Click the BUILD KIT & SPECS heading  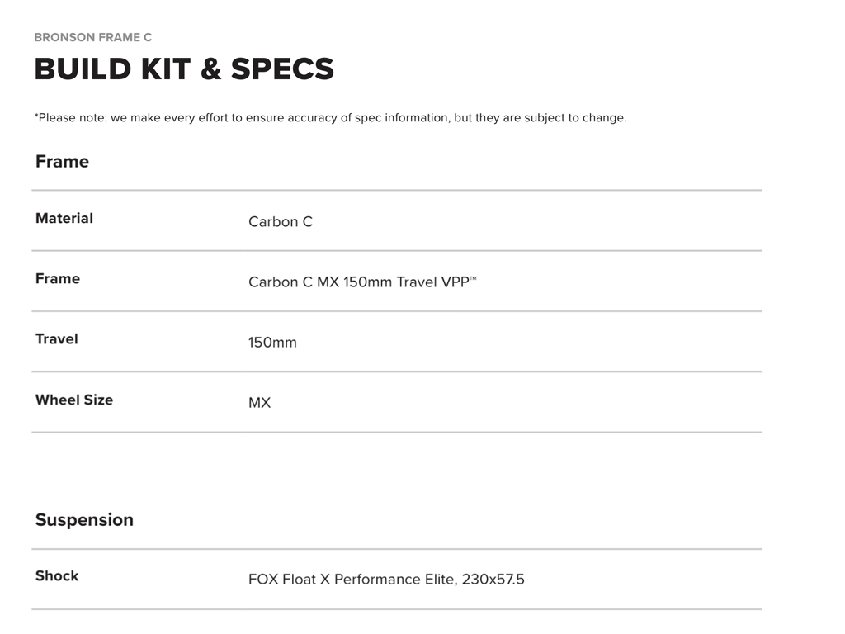[184, 69]
